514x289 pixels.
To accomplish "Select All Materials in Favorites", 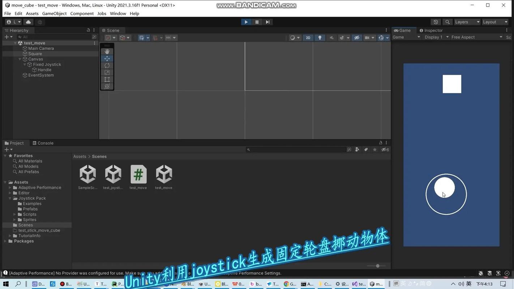I will pos(30,161).
